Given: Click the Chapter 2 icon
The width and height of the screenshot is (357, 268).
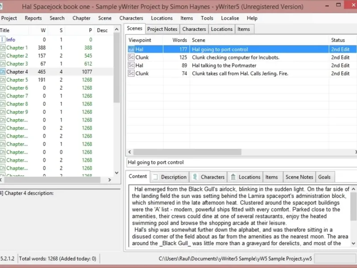Looking at the screenshot, I should pos(2,55).
